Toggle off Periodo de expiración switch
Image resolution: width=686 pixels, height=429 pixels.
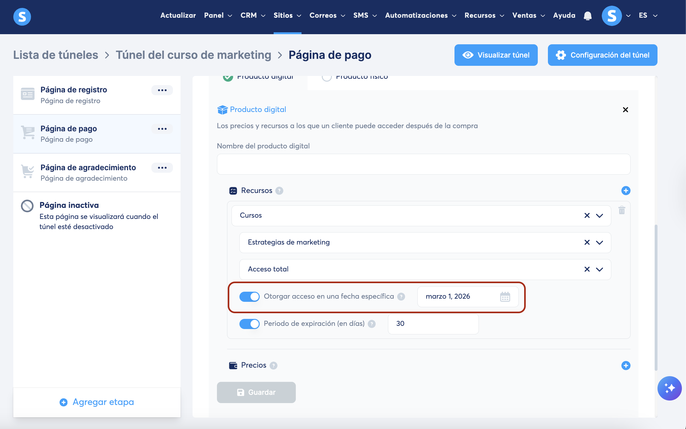tap(249, 324)
